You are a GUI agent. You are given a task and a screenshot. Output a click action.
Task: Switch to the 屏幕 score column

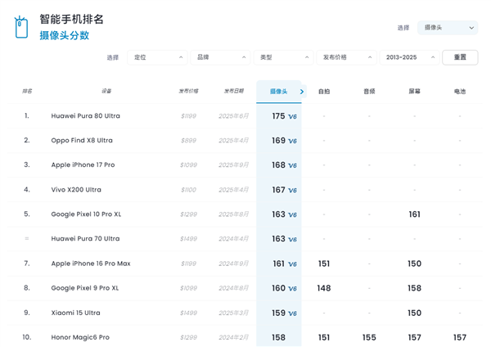point(414,92)
